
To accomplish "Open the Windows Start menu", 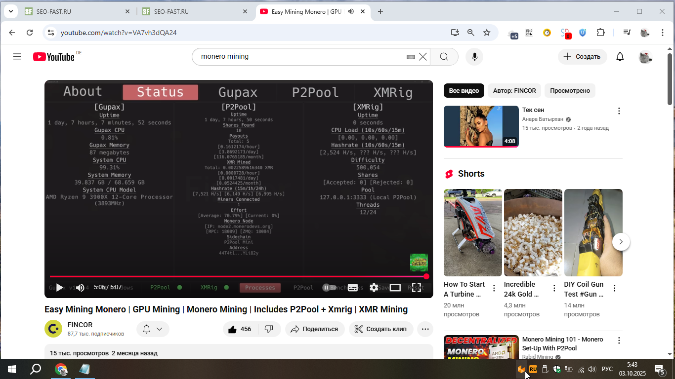I will point(11,369).
